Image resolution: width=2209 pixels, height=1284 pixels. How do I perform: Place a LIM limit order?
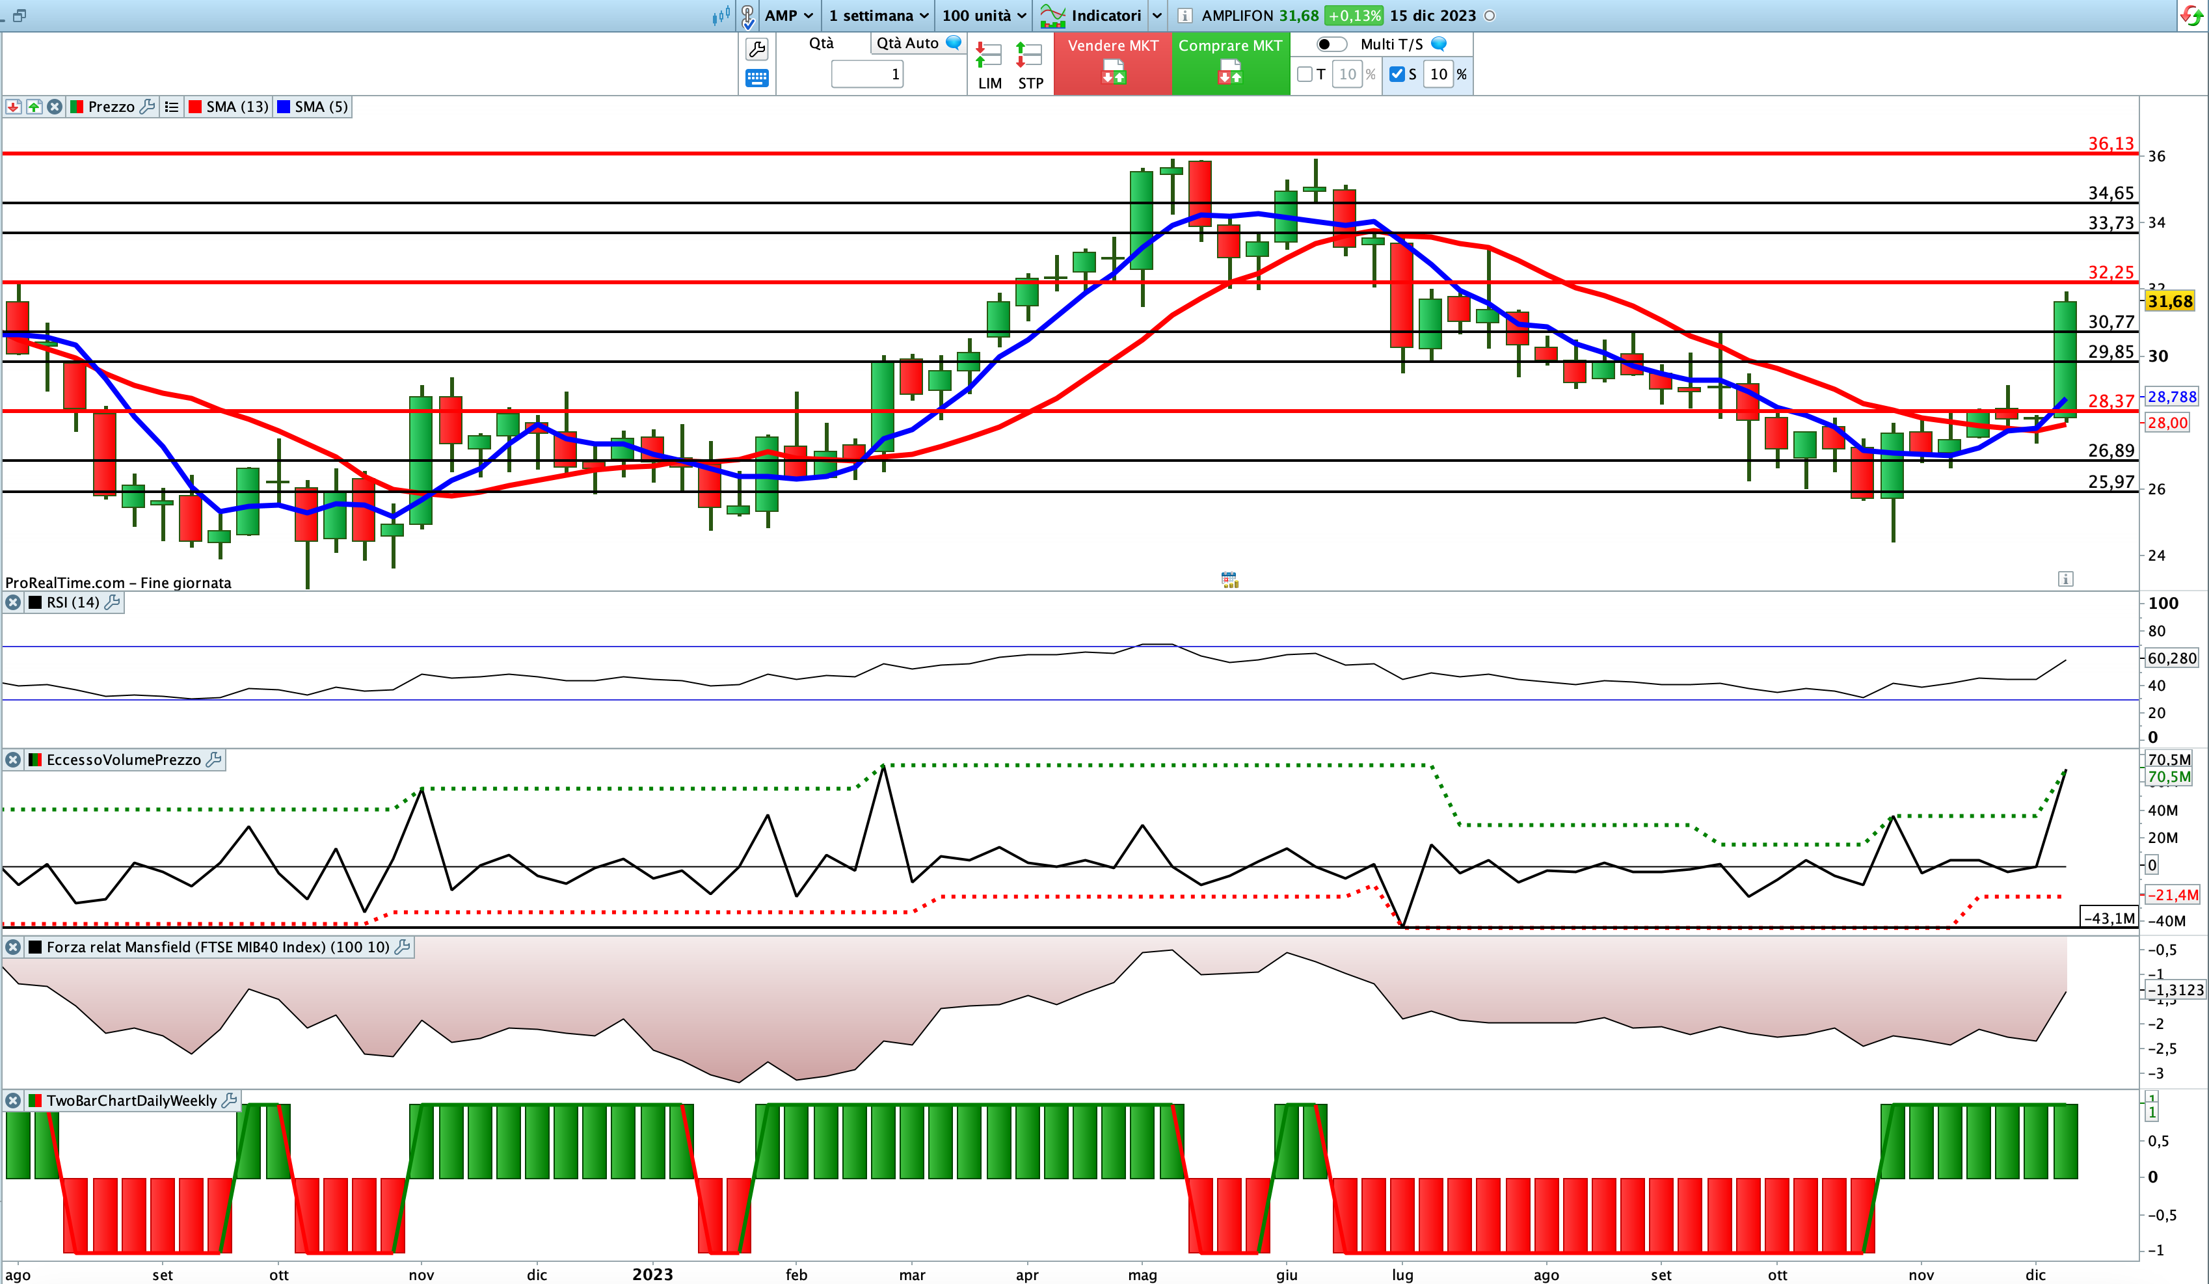click(989, 66)
